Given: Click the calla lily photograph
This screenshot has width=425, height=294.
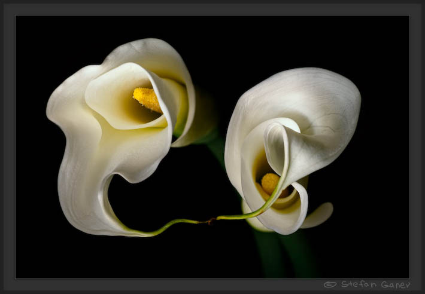Looking at the screenshot, I should pyautogui.click(x=212, y=147).
